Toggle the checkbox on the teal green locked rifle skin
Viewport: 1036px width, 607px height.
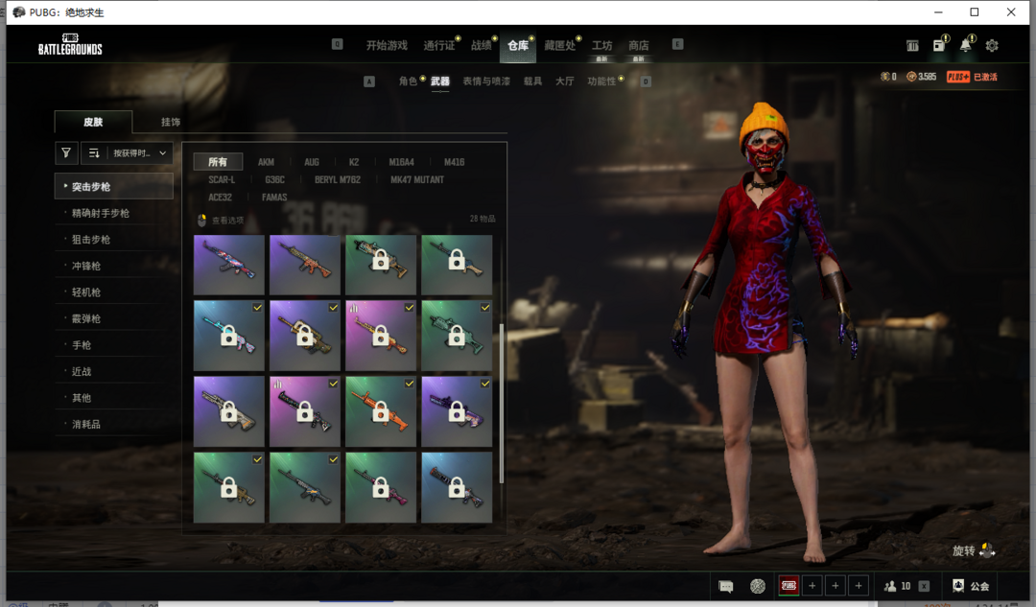click(485, 307)
